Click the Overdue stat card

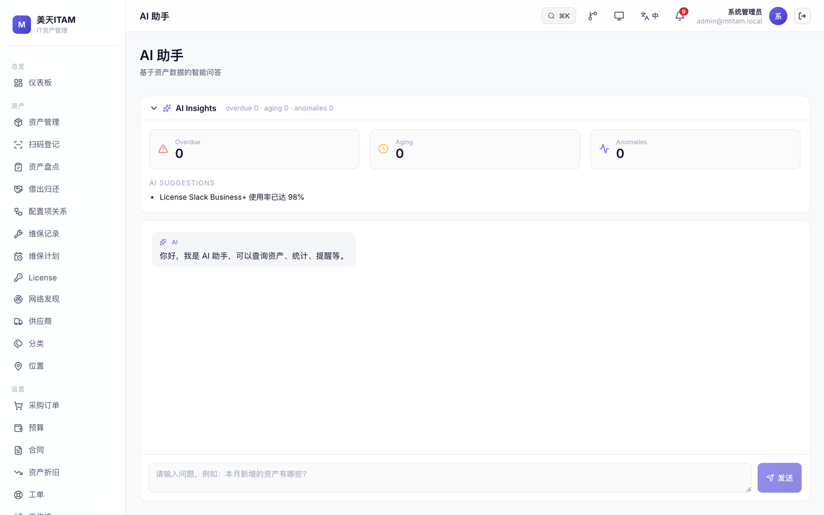(x=254, y=149)
